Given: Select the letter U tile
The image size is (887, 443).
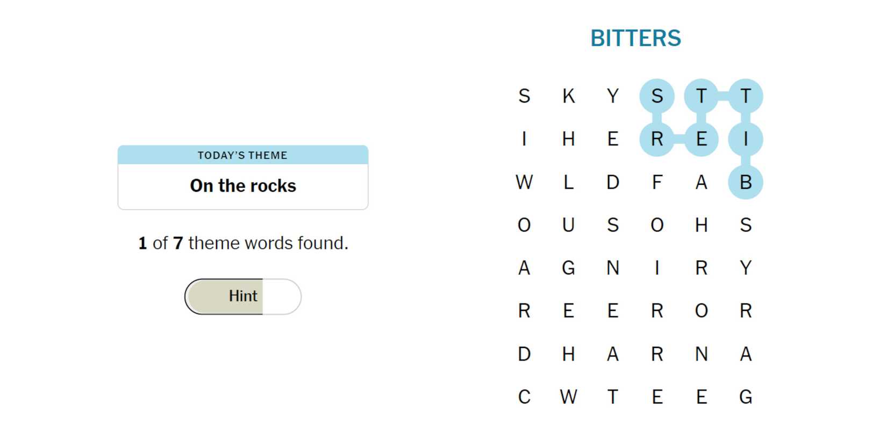Looking at the screenshot, I should (x=568, y=225).
